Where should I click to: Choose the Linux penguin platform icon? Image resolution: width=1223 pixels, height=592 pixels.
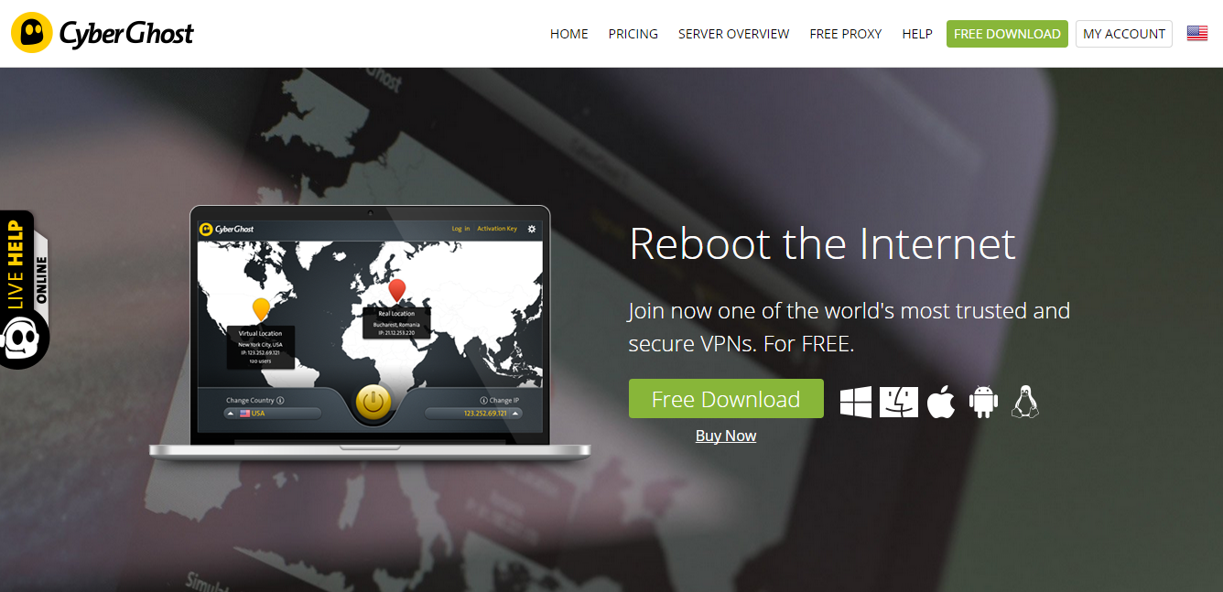[1025, 402]
